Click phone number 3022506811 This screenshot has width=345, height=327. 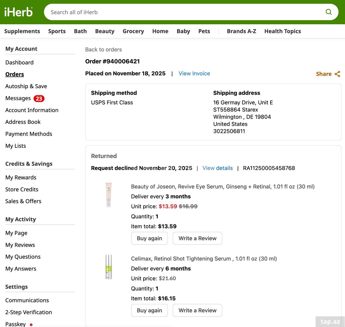click(229, 131)
